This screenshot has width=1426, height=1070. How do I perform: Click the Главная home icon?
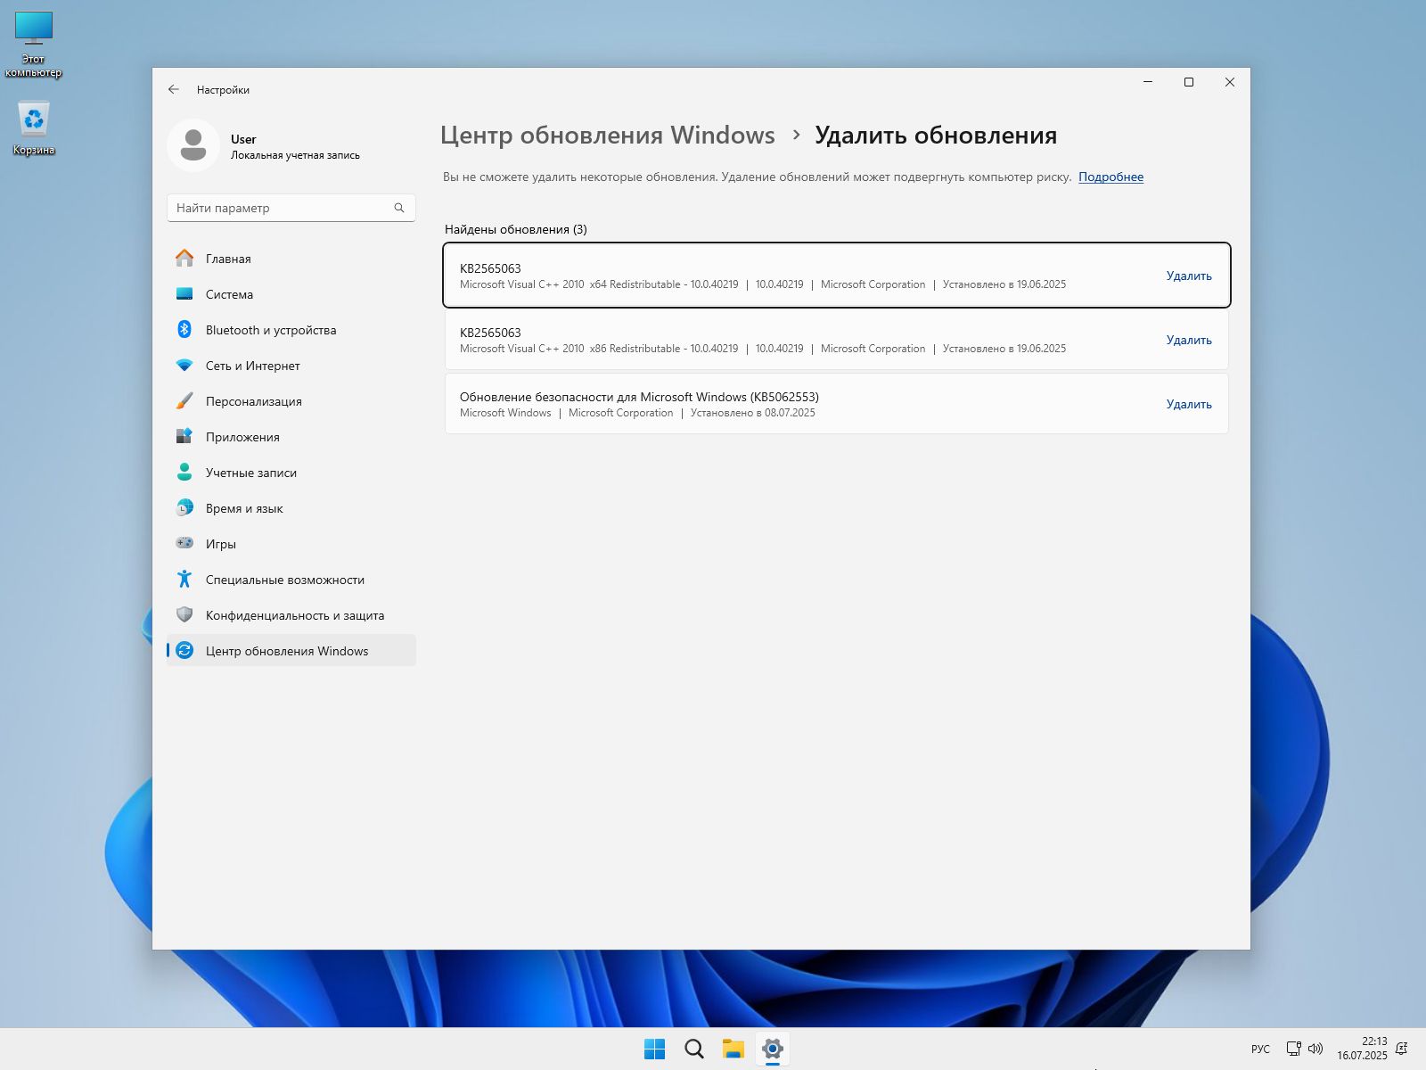[184, 259]
